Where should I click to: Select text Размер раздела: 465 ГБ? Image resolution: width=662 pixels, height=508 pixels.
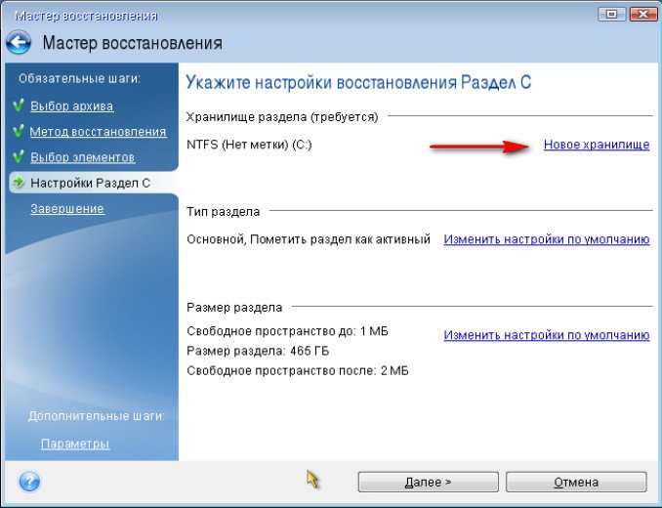pyautogui.click(x=258, y=351)
